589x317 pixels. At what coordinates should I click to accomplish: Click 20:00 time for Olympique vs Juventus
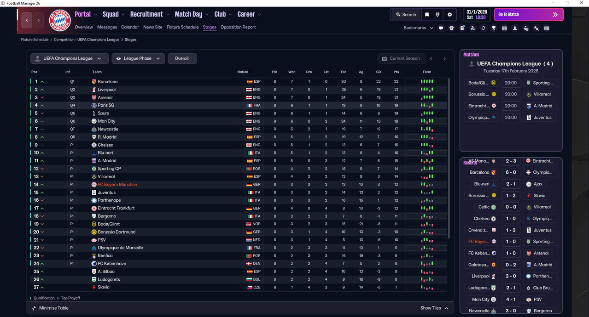511,118
